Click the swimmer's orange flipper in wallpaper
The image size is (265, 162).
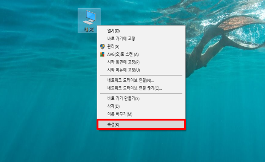[x=237, y=23]
